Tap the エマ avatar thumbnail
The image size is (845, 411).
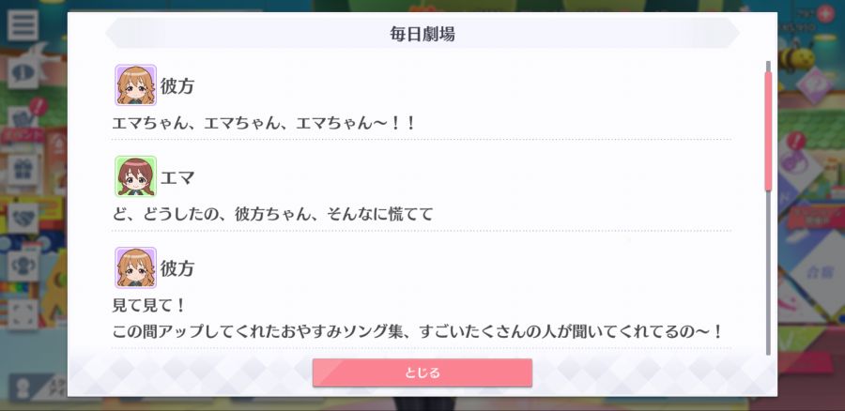[x=135, y=176]
